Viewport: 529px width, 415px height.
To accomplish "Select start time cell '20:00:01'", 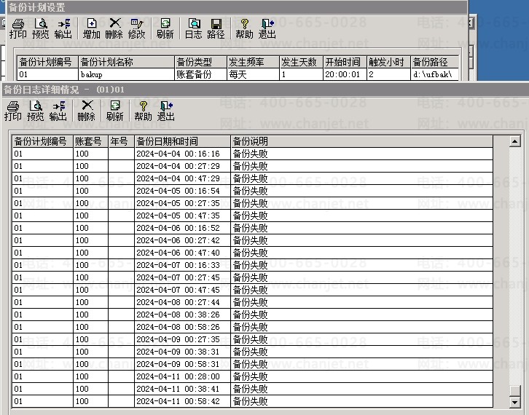I will pyautogui.click(x=345, y=74).
